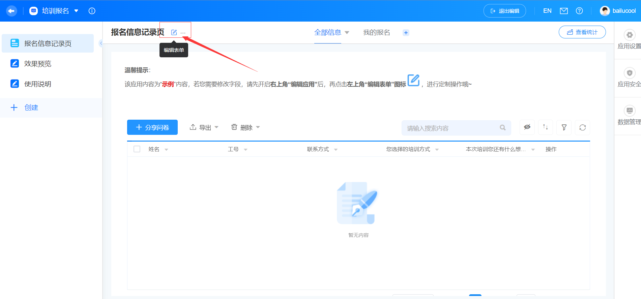Click the 操作 column header

(551, 149)
